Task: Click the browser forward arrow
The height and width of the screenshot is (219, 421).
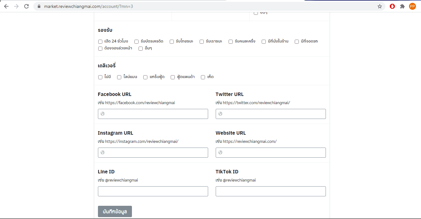Action: coord(16,6)
